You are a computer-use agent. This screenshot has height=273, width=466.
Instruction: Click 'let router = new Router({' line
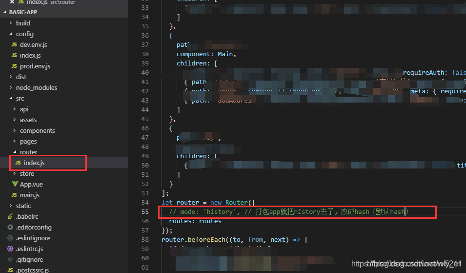pos(208,202)
